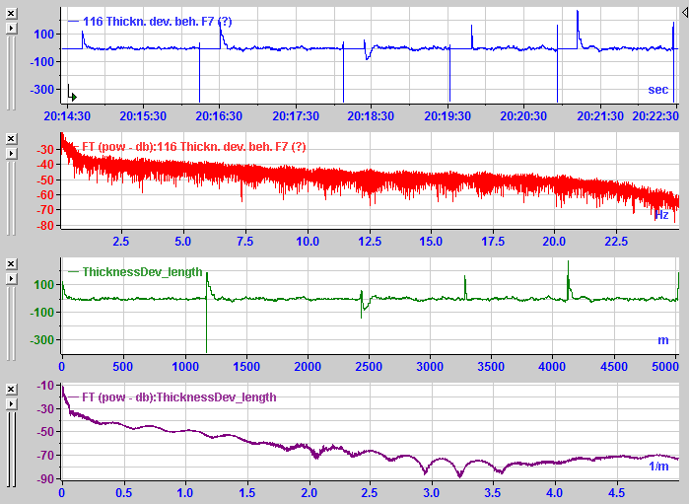Click time axis label 20:15:30
The width and height of the screenshot is (689, 504).
(143, 116)
